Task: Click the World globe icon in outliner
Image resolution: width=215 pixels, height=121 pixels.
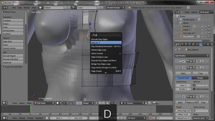Action: 181,23
